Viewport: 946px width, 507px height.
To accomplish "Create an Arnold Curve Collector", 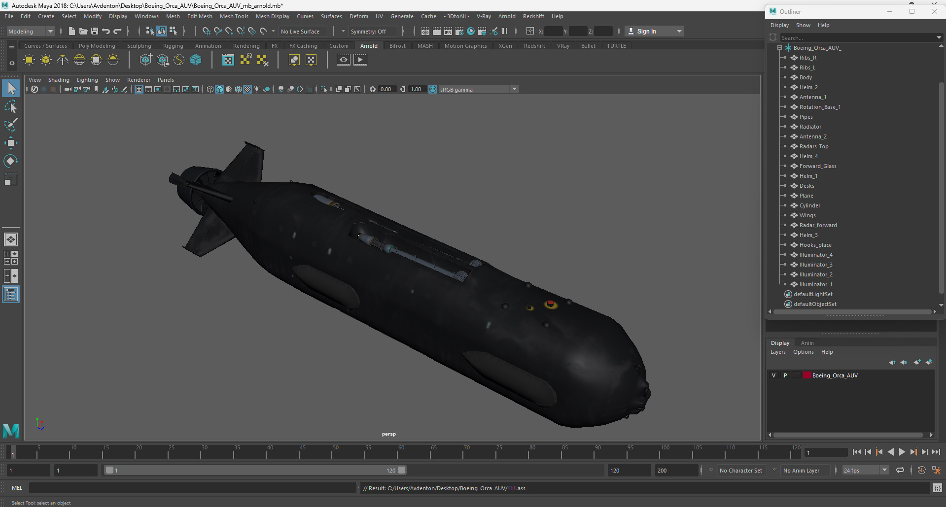I will [x=179, y=60].
